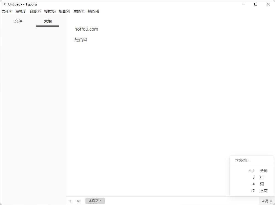The image size is (275, 205).
Task: Switch to the 文件 sidebar tab
Action: pyautogui.click(x=18, y=21)
